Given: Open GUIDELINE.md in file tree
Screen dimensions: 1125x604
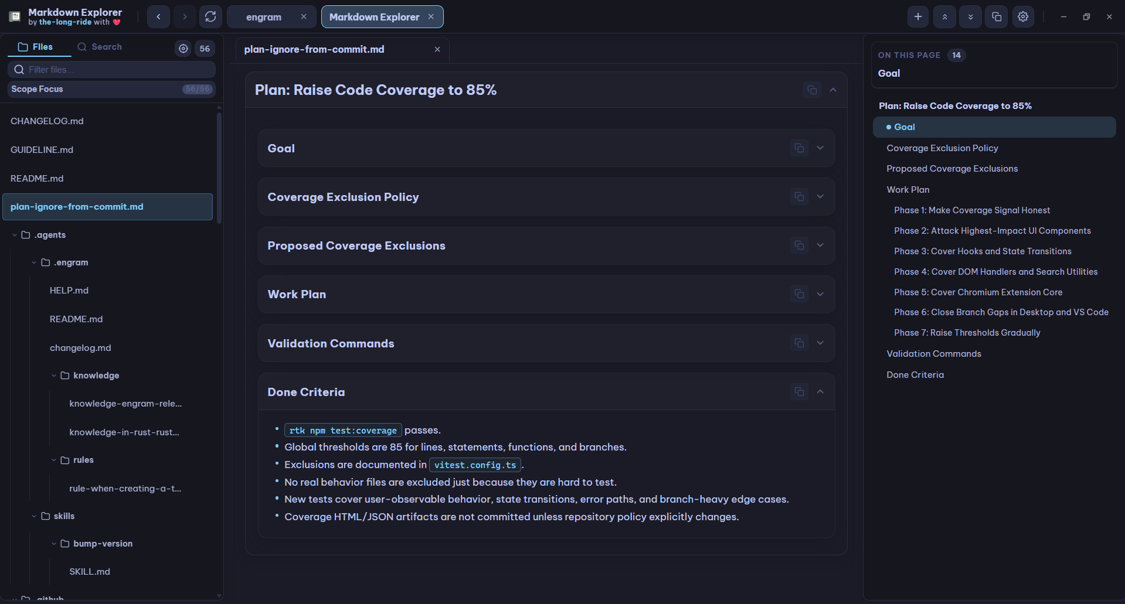Looking at the screenshot, I should [x=108, y=150].
